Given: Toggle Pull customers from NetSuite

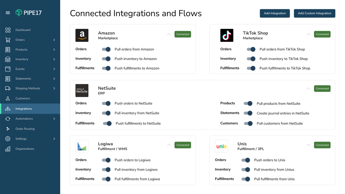Looking at the screenshot, I should [x=248, y=123].
